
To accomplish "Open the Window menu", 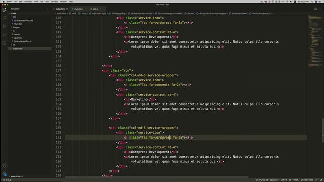I will pyautogui.click(x=63, y=2).
